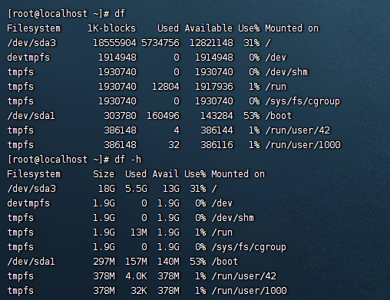Screen dimensions: 390x300
Task: Select the 'Avail' column header
Action: click(x=165, y=174)
